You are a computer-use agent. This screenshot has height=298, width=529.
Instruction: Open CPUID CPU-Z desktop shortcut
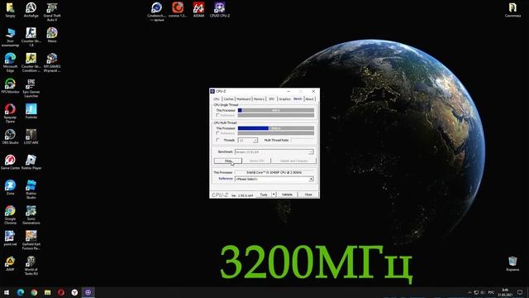[220, 9]
